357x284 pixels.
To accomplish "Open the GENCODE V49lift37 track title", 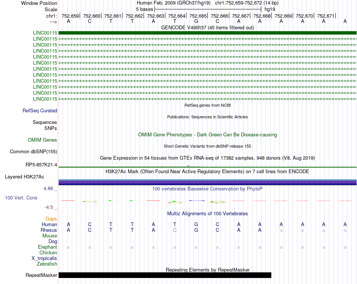I will point(207,27).
